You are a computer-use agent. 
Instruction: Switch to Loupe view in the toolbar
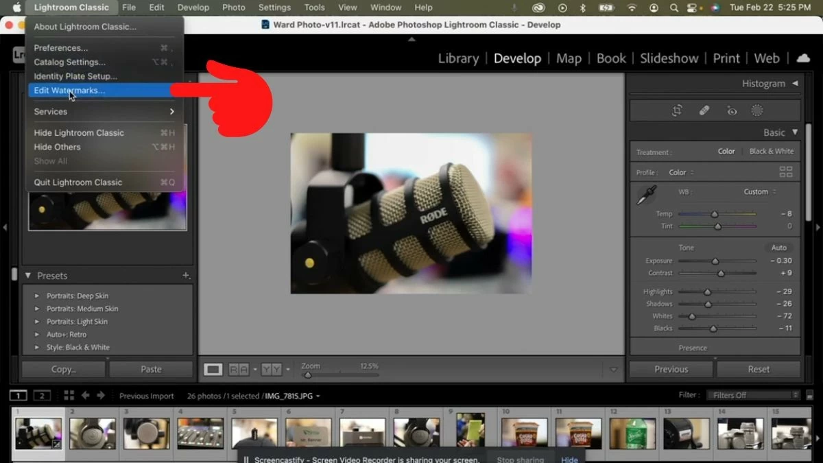(213, 369)
